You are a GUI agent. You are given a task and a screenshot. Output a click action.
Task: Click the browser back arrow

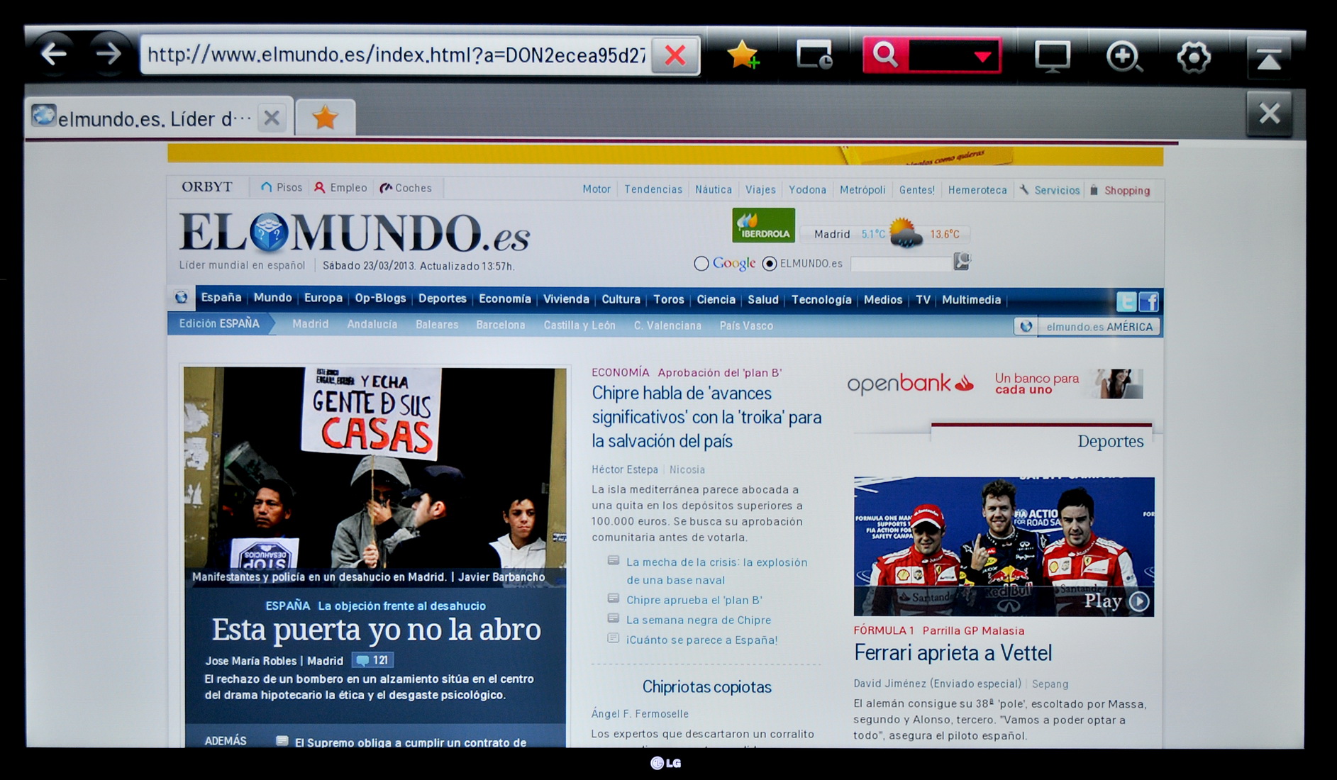point(54,54)
